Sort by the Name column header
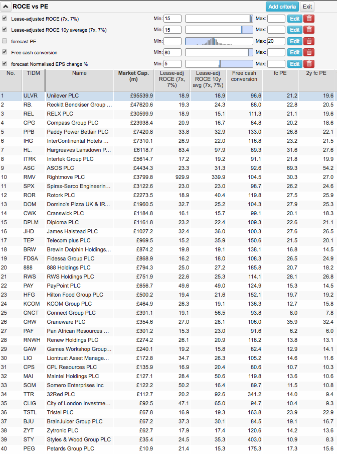Image resolution: width=337 pixels, height=454 pixels. click(x=79, y=80)
